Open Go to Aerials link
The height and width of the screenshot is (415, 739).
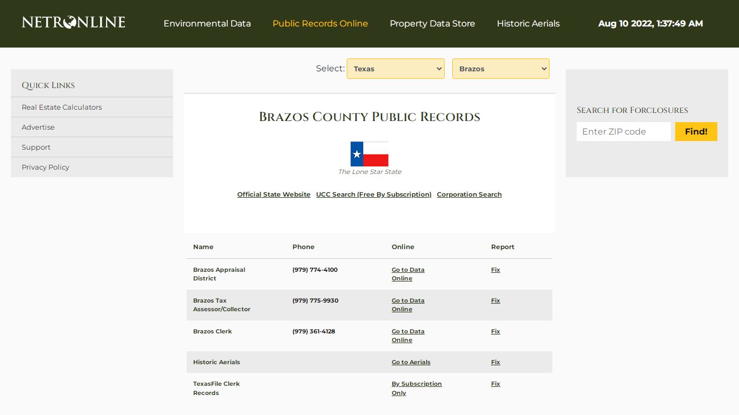pos(411,362)
